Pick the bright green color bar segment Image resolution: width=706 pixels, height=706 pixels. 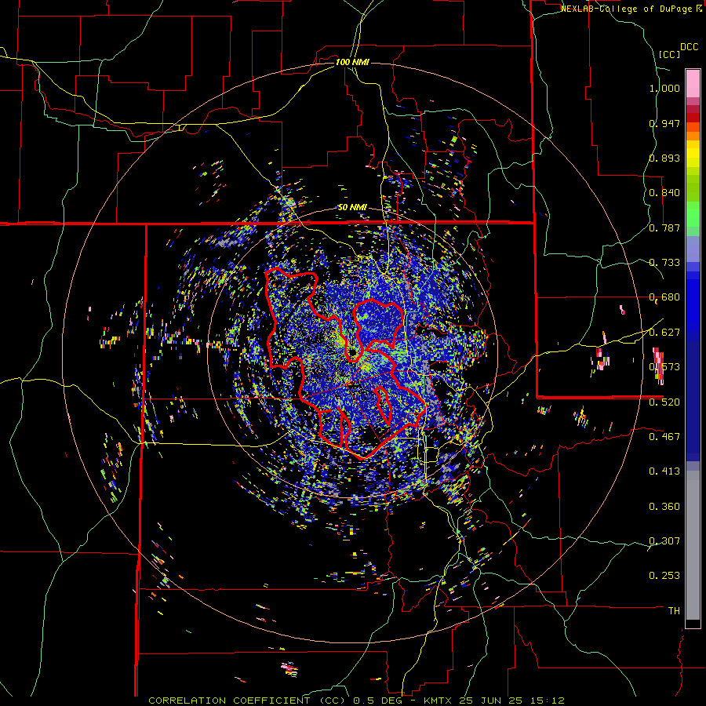693,214
